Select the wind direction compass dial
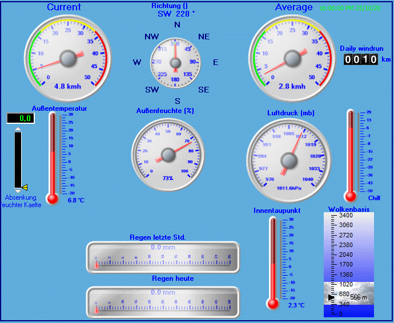The width and height of the screenshot is (394, 323). (176, 61)
